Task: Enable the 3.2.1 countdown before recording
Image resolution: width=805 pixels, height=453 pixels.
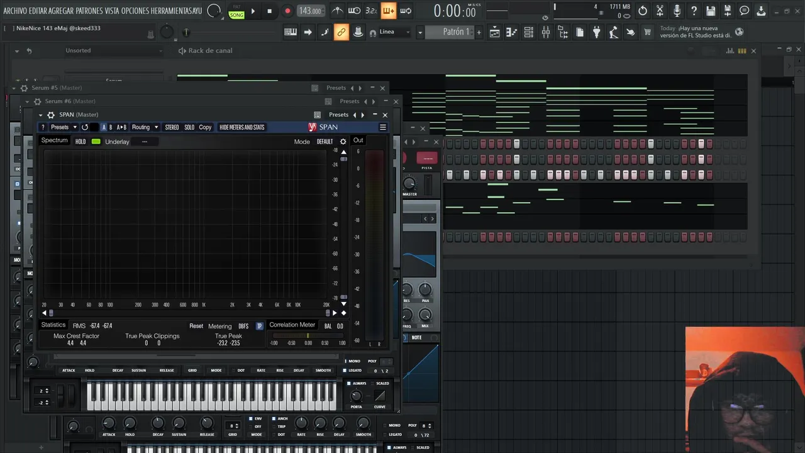Action: coord(371,11)
